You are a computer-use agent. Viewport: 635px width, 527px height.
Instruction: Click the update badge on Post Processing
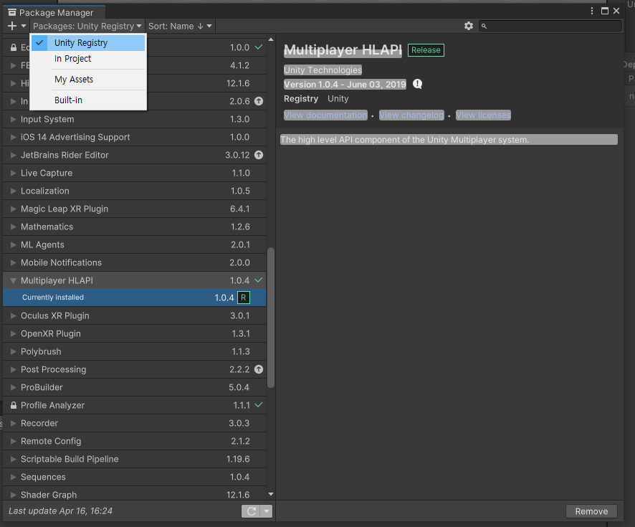coord(258,369)
